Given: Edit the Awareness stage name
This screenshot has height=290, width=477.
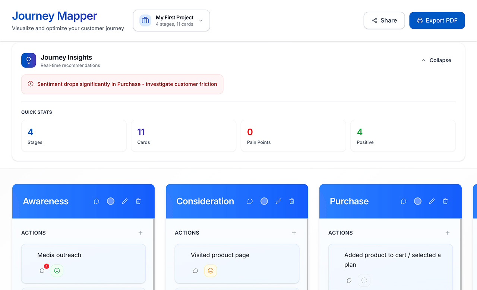Looking at the screenshot, I should (125, 201).
